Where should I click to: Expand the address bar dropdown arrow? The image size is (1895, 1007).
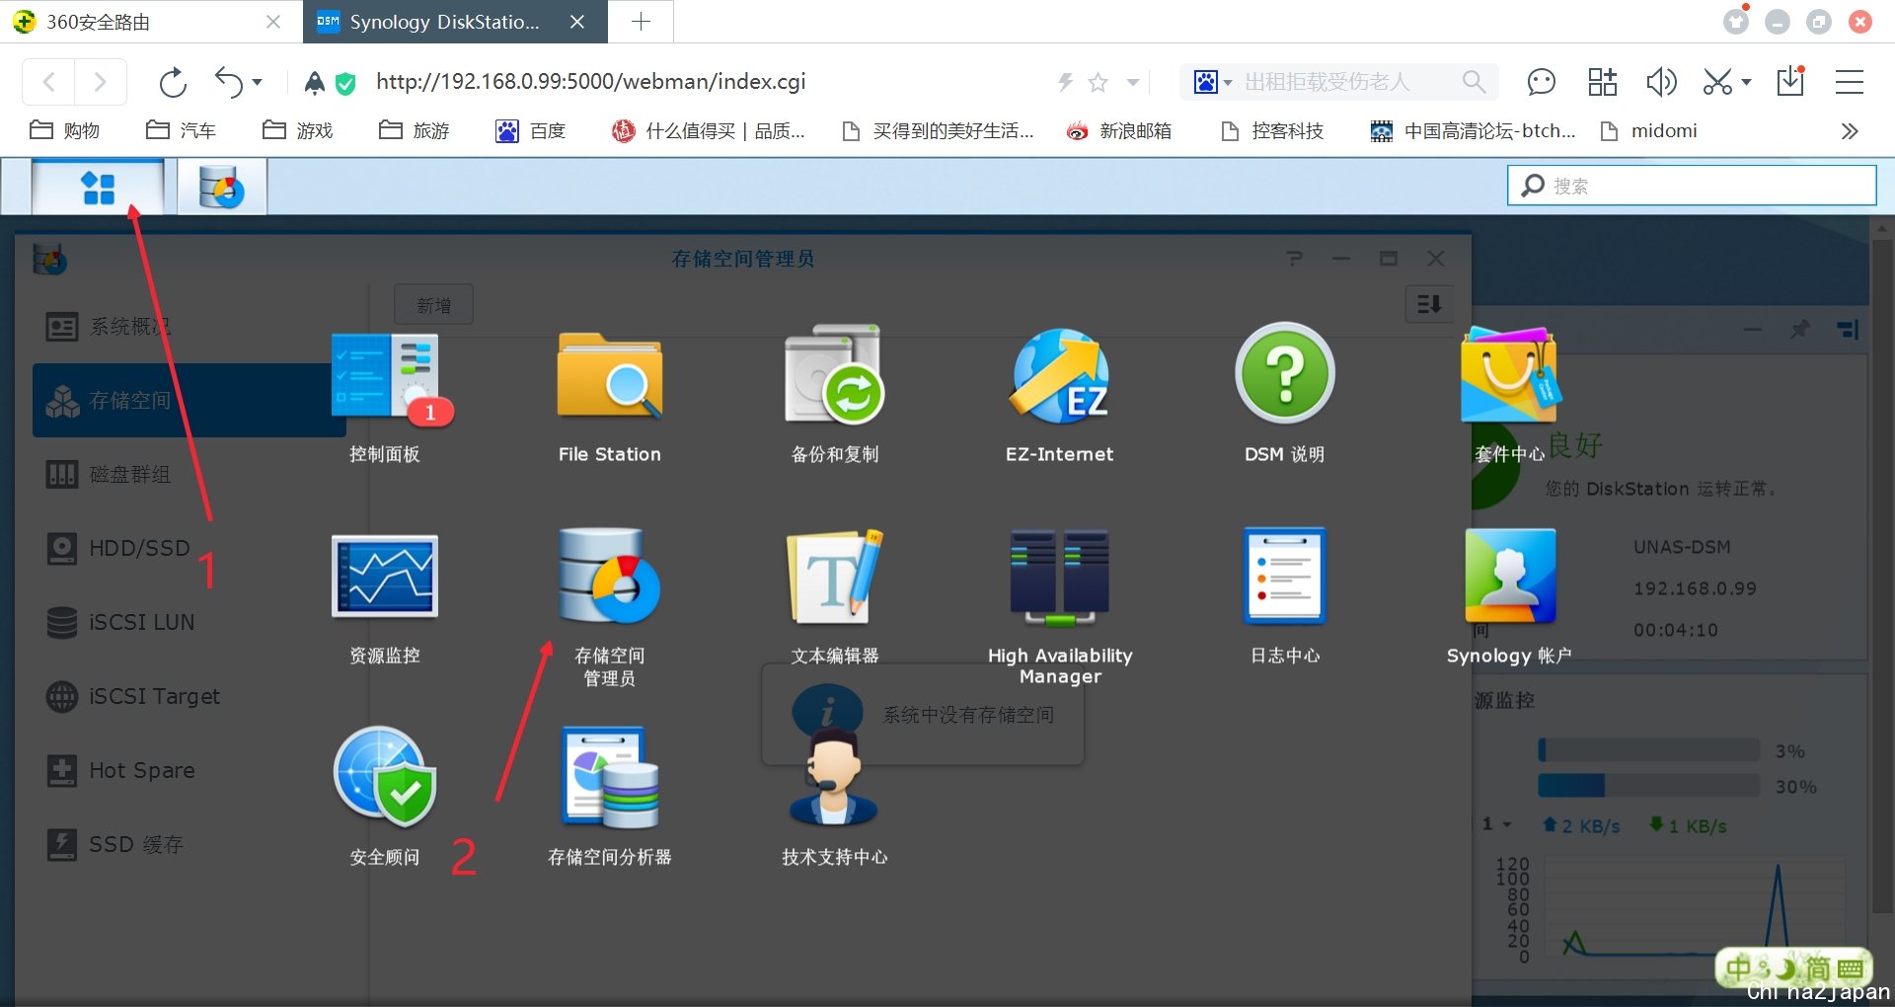(1133, 82)
